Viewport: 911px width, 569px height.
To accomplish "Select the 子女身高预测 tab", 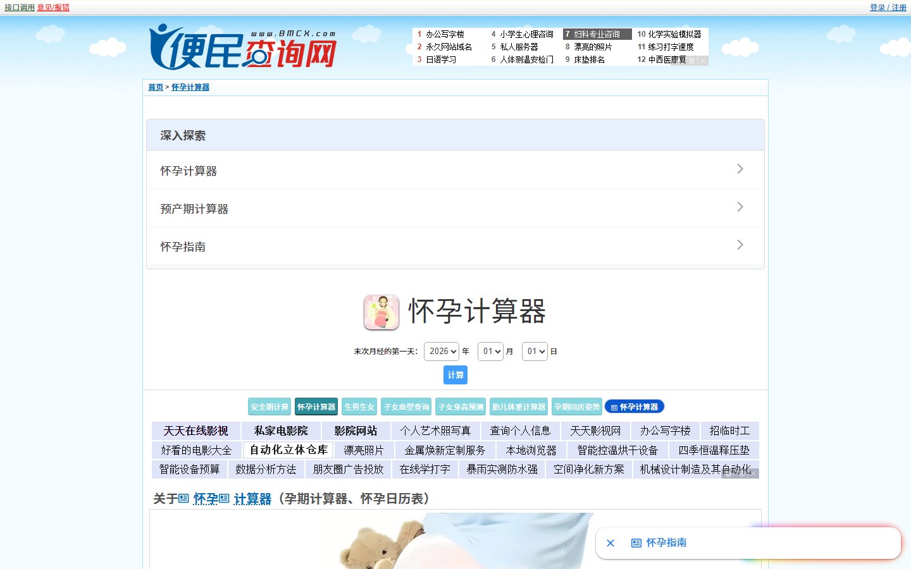I will [x=461, y=407].
